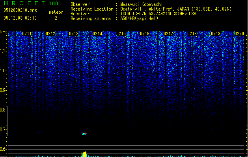Click the 0220 time marker
248x157 pixels.
(239, 34)
